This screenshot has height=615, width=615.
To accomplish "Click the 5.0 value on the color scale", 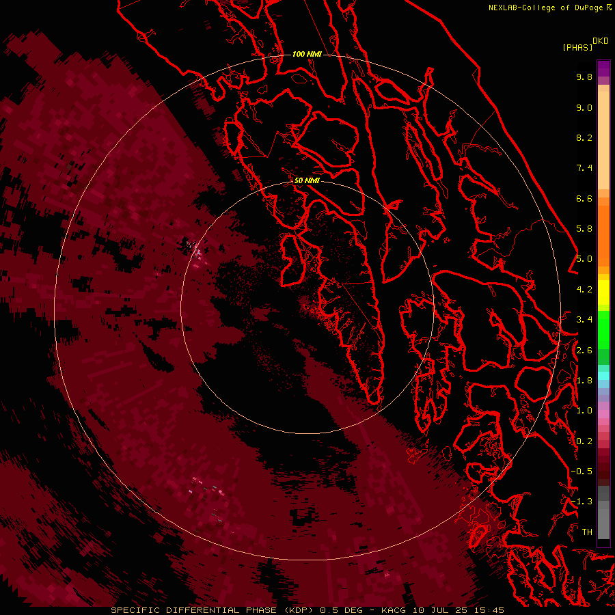I will [x=584, y=259].
